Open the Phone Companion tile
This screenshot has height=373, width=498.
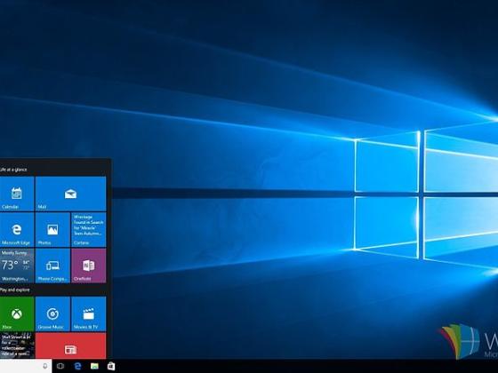click(x=52, y=266)
